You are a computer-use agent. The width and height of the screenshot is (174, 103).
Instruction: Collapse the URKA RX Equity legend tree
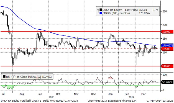pos(98,10)
